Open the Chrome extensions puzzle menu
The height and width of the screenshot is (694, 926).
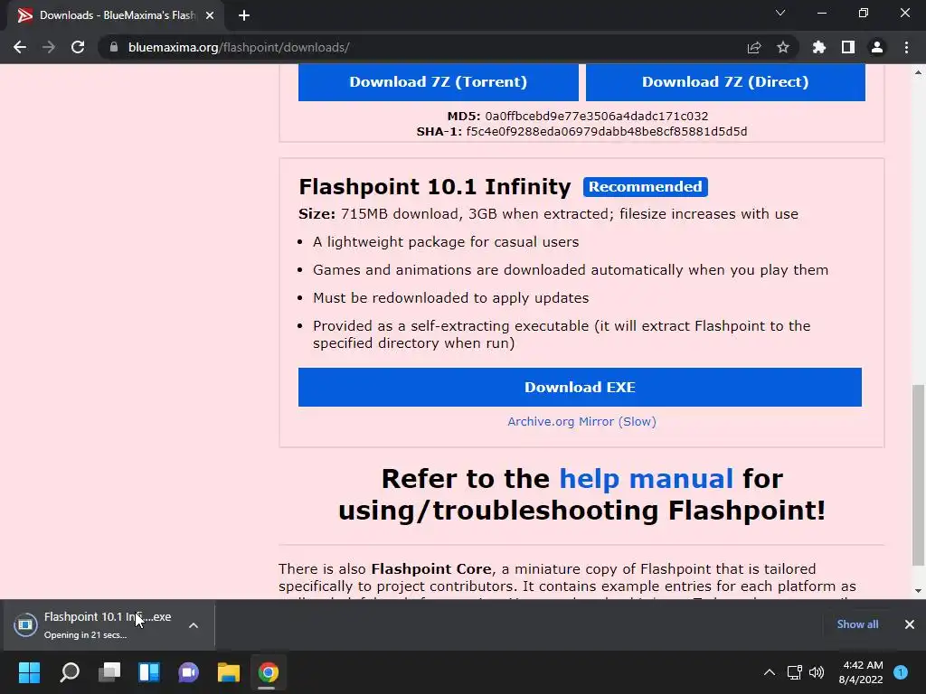[819, 47]
